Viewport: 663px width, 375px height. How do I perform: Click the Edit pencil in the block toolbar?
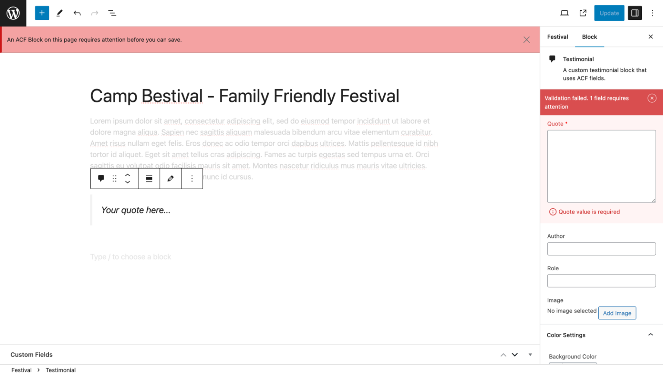click(170, 178)
